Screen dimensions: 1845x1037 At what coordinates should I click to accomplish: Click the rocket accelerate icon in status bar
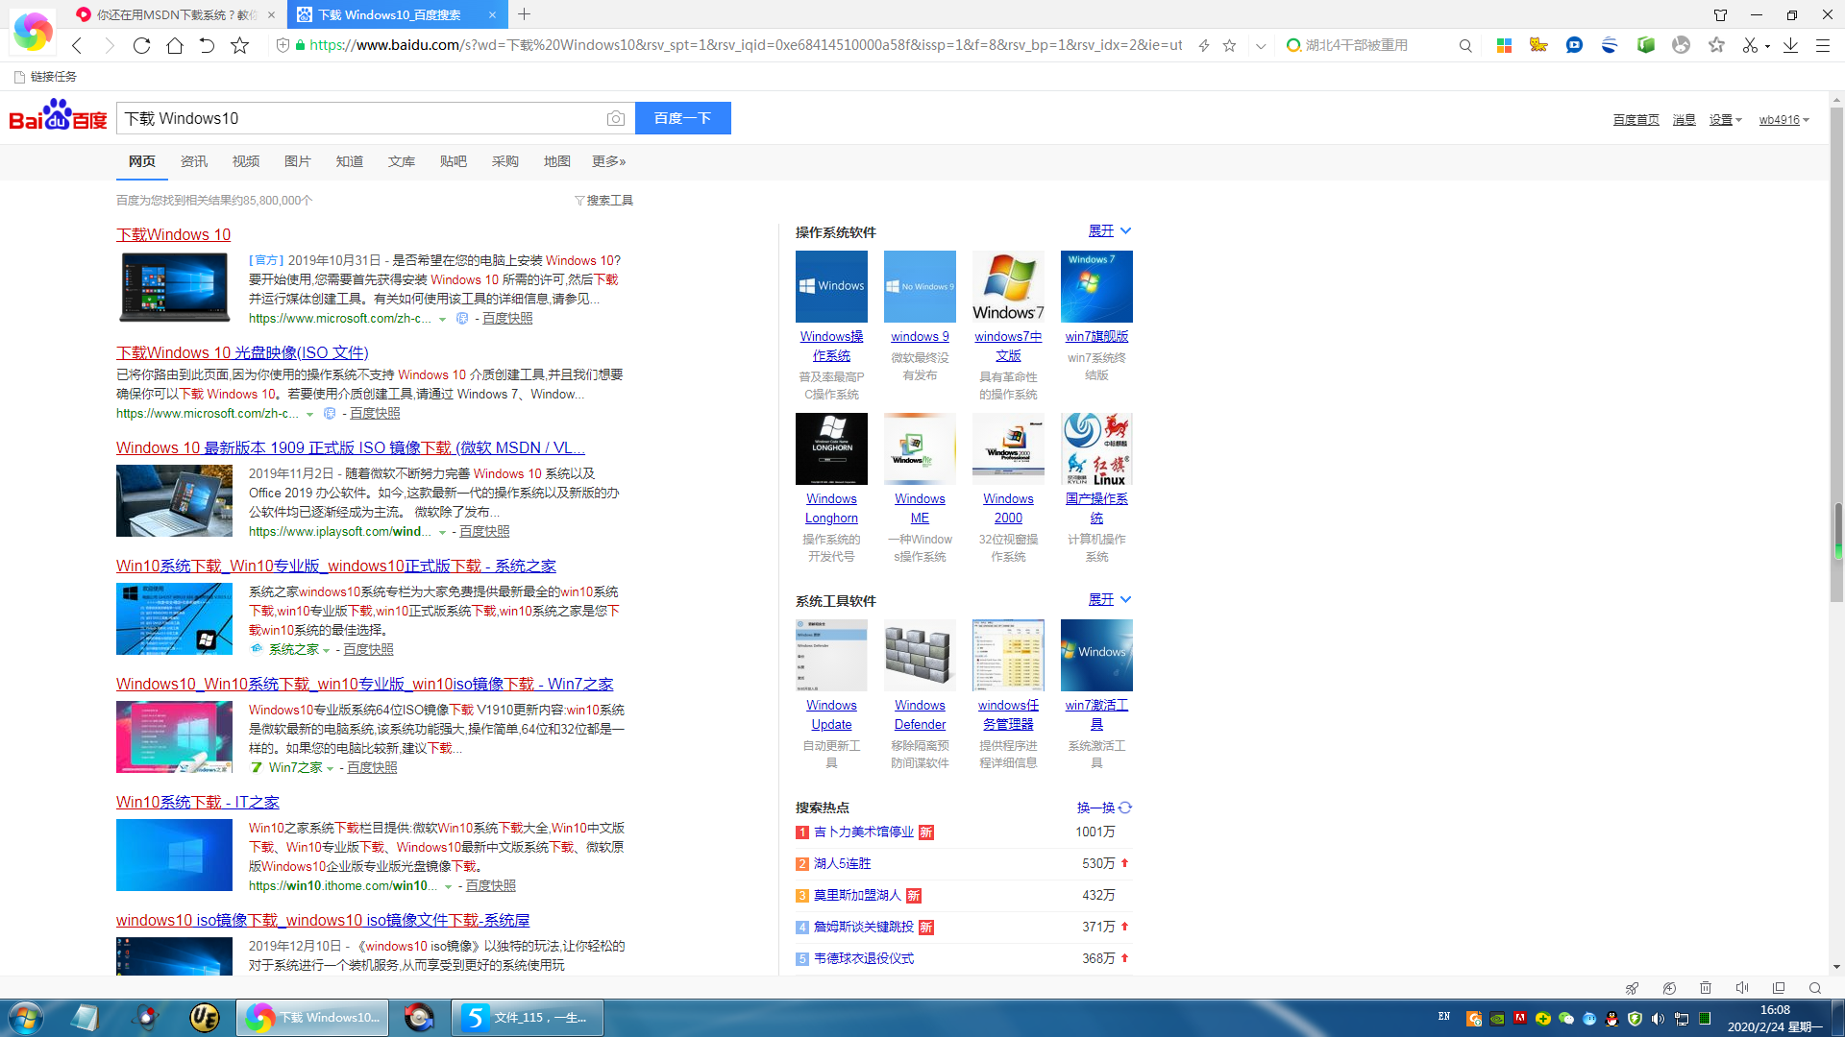pyautogui.click(x=1632, y=988)
